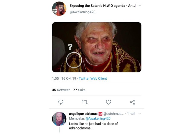This screenshot has height=134, width=193.
Task: Tap the reply speech bubble icon
Action: [61, 102]
